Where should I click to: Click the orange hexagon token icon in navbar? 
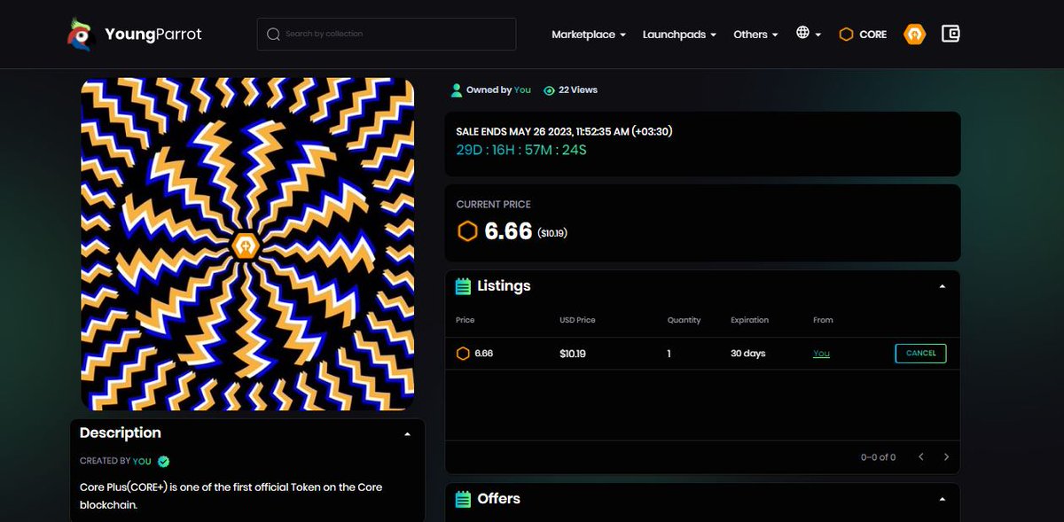(914, 33)
